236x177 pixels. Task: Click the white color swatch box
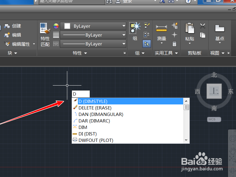[67, 26]
